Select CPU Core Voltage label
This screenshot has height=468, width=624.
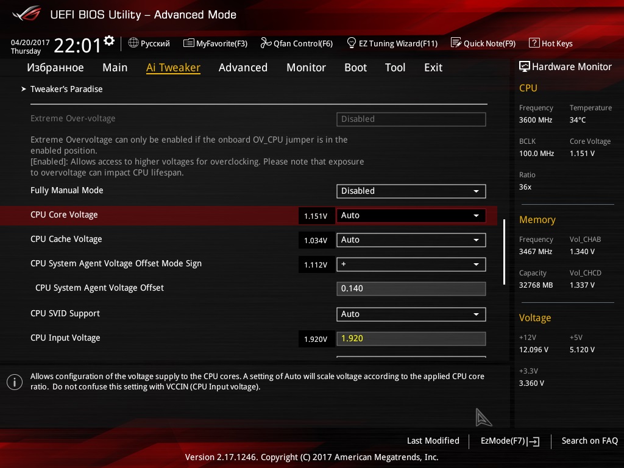(64, 215)
